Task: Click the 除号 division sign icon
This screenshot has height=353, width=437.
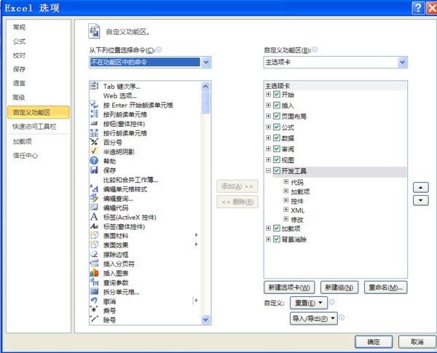Action: [x=94, y=320]
